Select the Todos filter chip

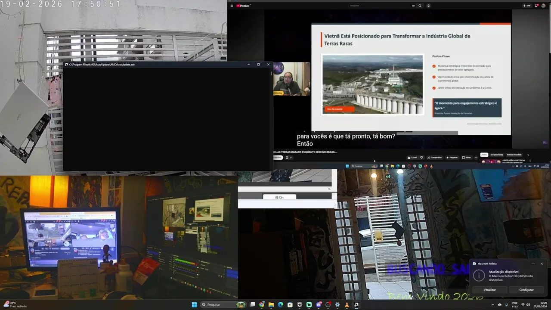coord(484,155)
